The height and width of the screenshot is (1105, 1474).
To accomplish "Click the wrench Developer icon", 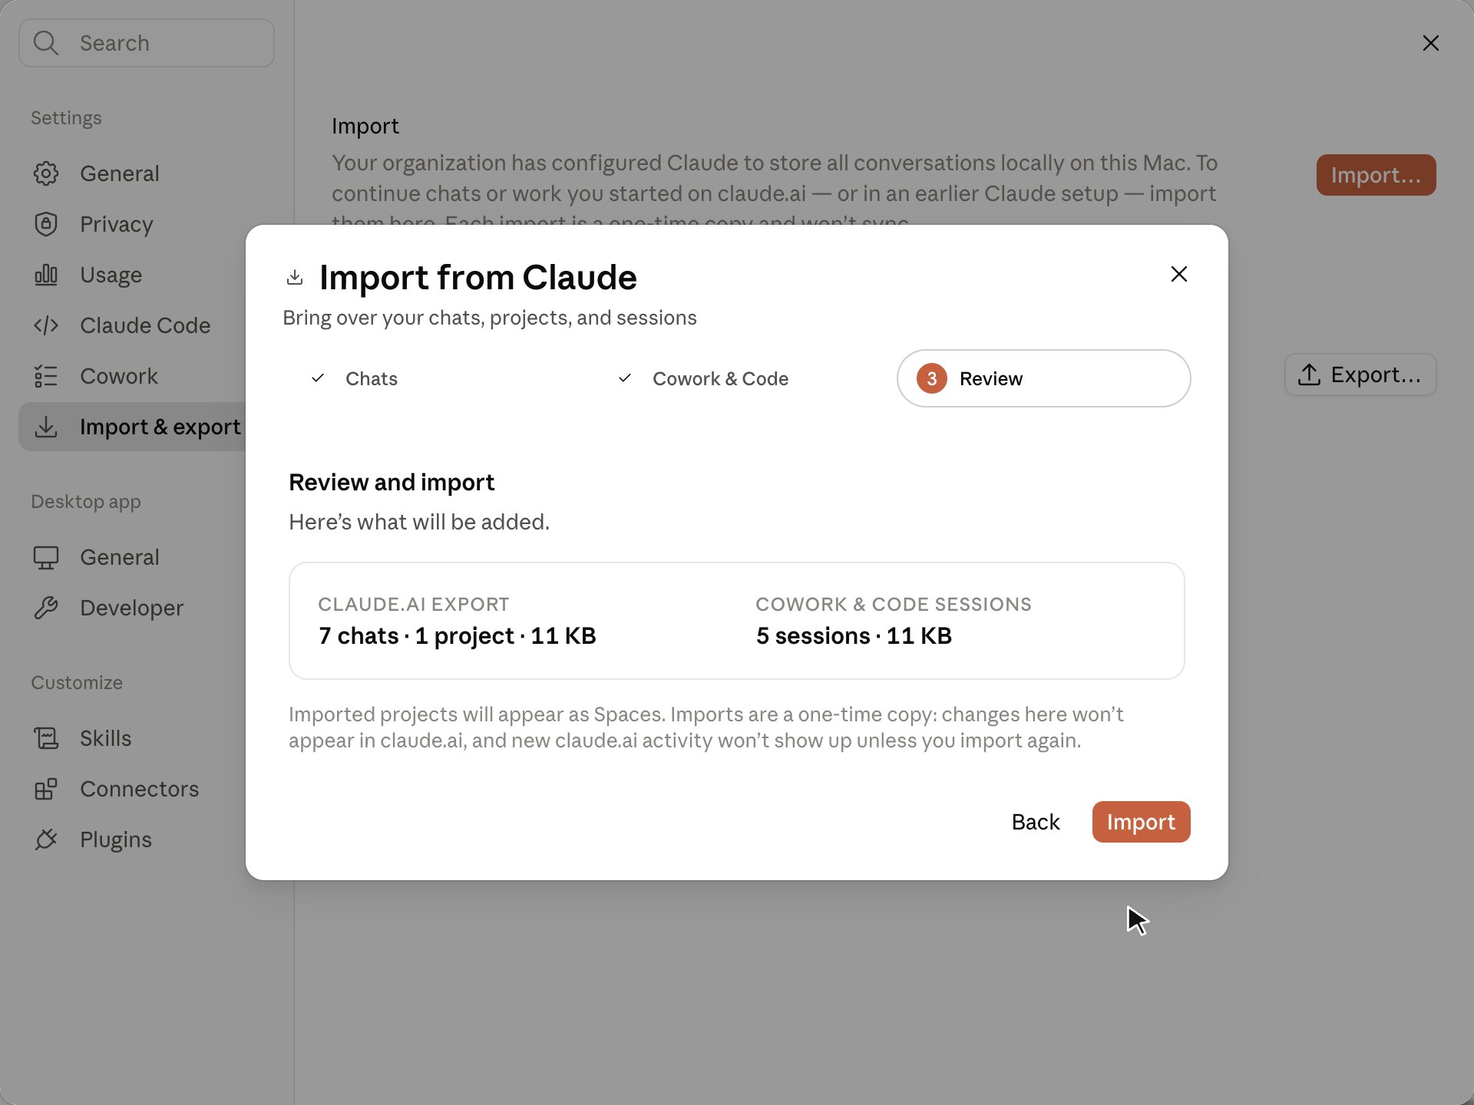I will [46, 608].
